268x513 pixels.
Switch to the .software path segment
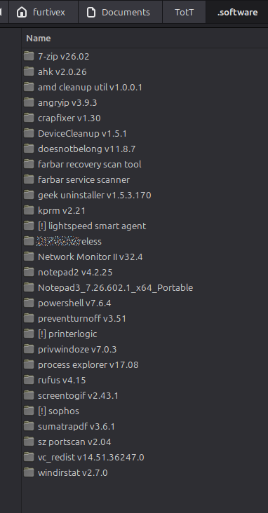(x=237, y=13)
